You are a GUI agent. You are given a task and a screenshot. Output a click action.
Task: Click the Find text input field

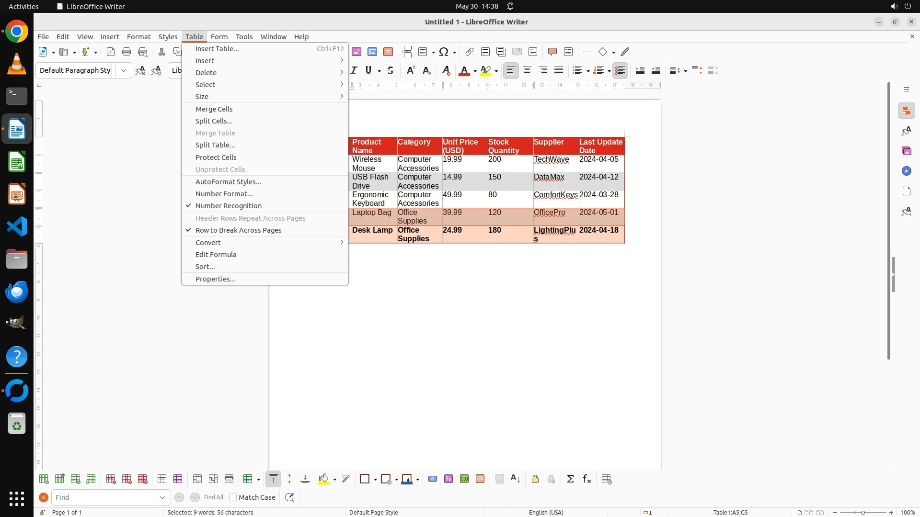[x=103, y=497]
